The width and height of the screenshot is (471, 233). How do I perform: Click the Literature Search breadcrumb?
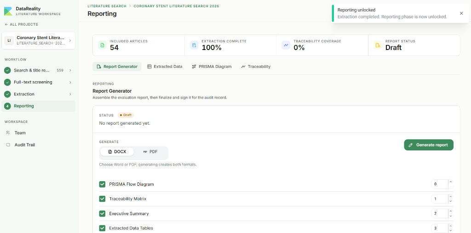click(x=107, y=6)
